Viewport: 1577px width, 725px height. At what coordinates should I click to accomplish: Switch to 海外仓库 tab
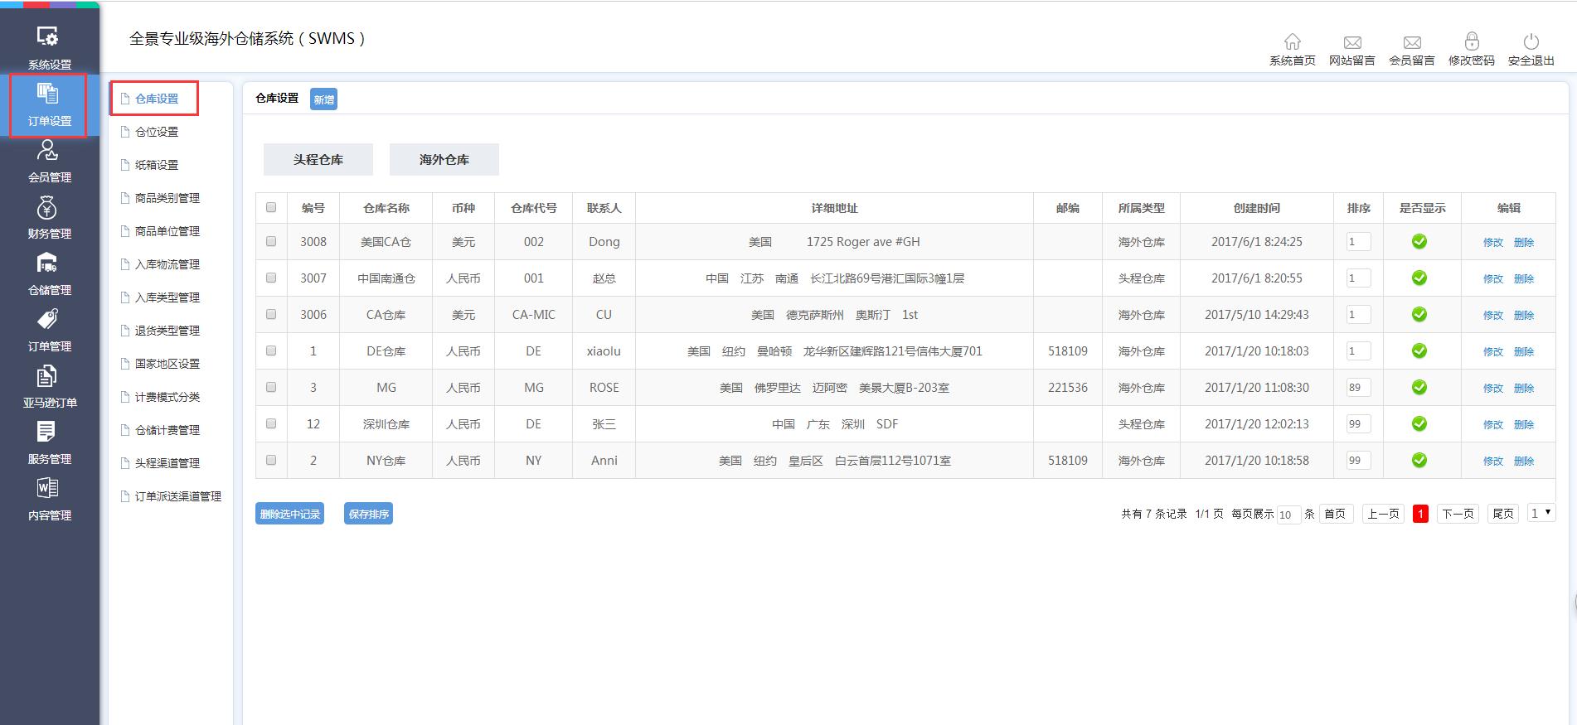coord(444,160)
